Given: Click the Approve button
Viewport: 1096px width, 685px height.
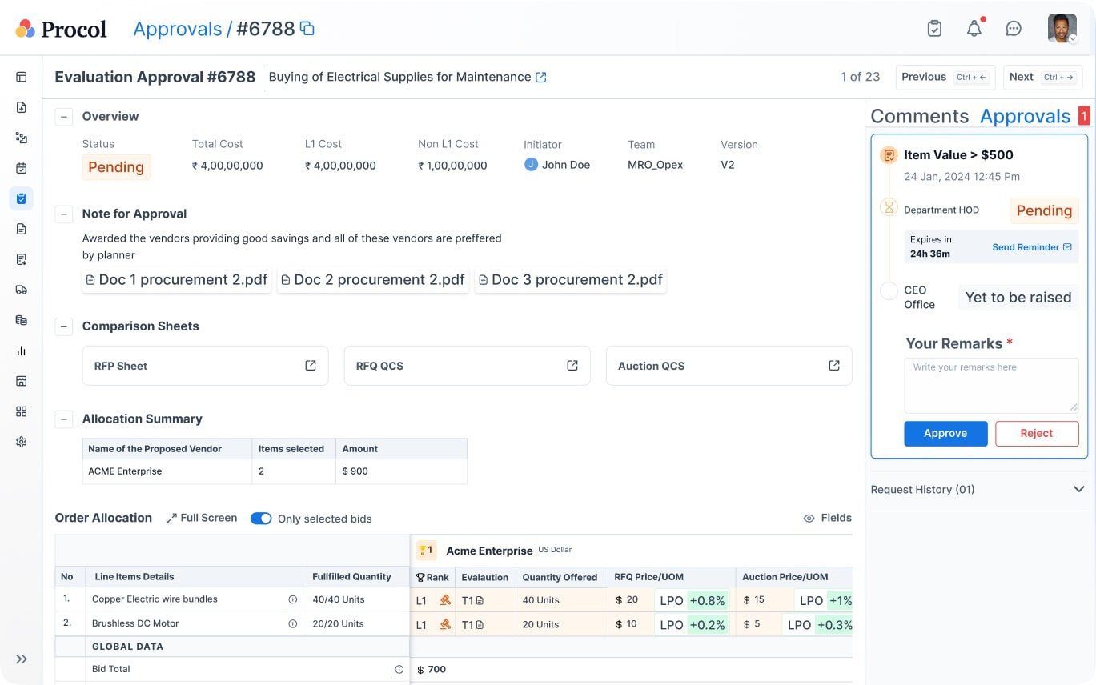Looking at the screenshot, I should 945,433.
